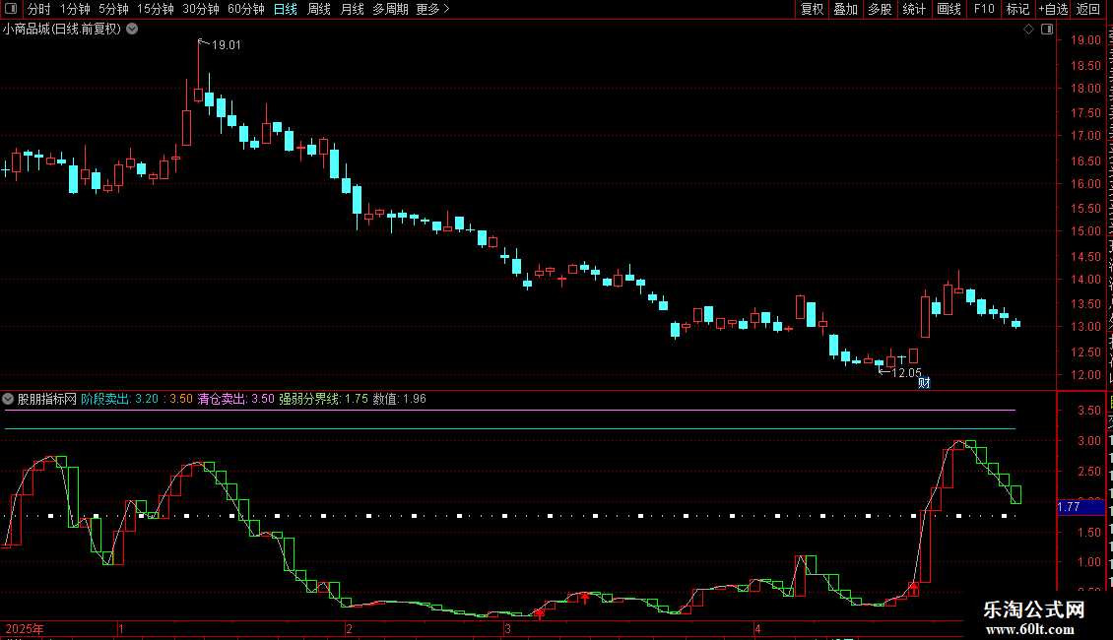
Task: Click the 叠加 overlay button
Action: coord(845,9)
